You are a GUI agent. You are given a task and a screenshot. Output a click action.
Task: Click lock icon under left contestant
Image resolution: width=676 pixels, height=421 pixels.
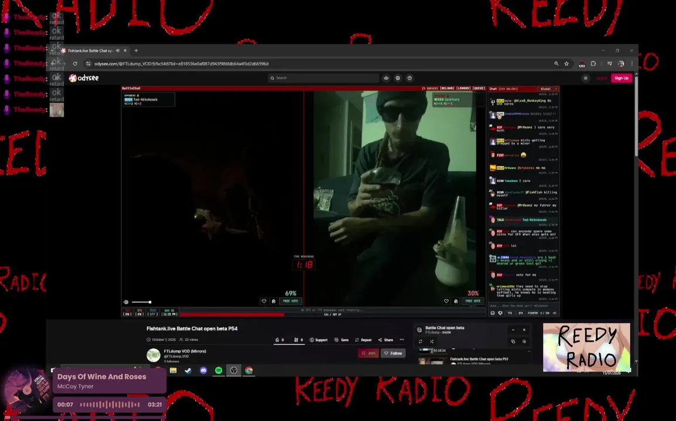coord(274,301)
